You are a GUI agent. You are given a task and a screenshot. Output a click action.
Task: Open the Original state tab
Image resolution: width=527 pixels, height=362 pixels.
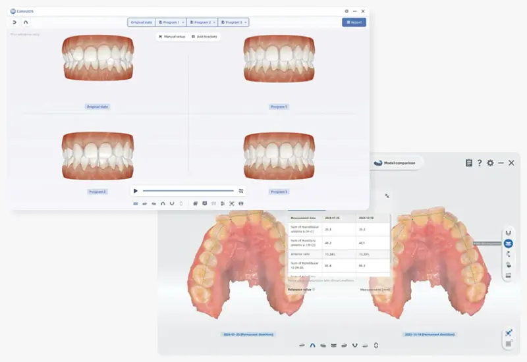click(x=142, y=22)
